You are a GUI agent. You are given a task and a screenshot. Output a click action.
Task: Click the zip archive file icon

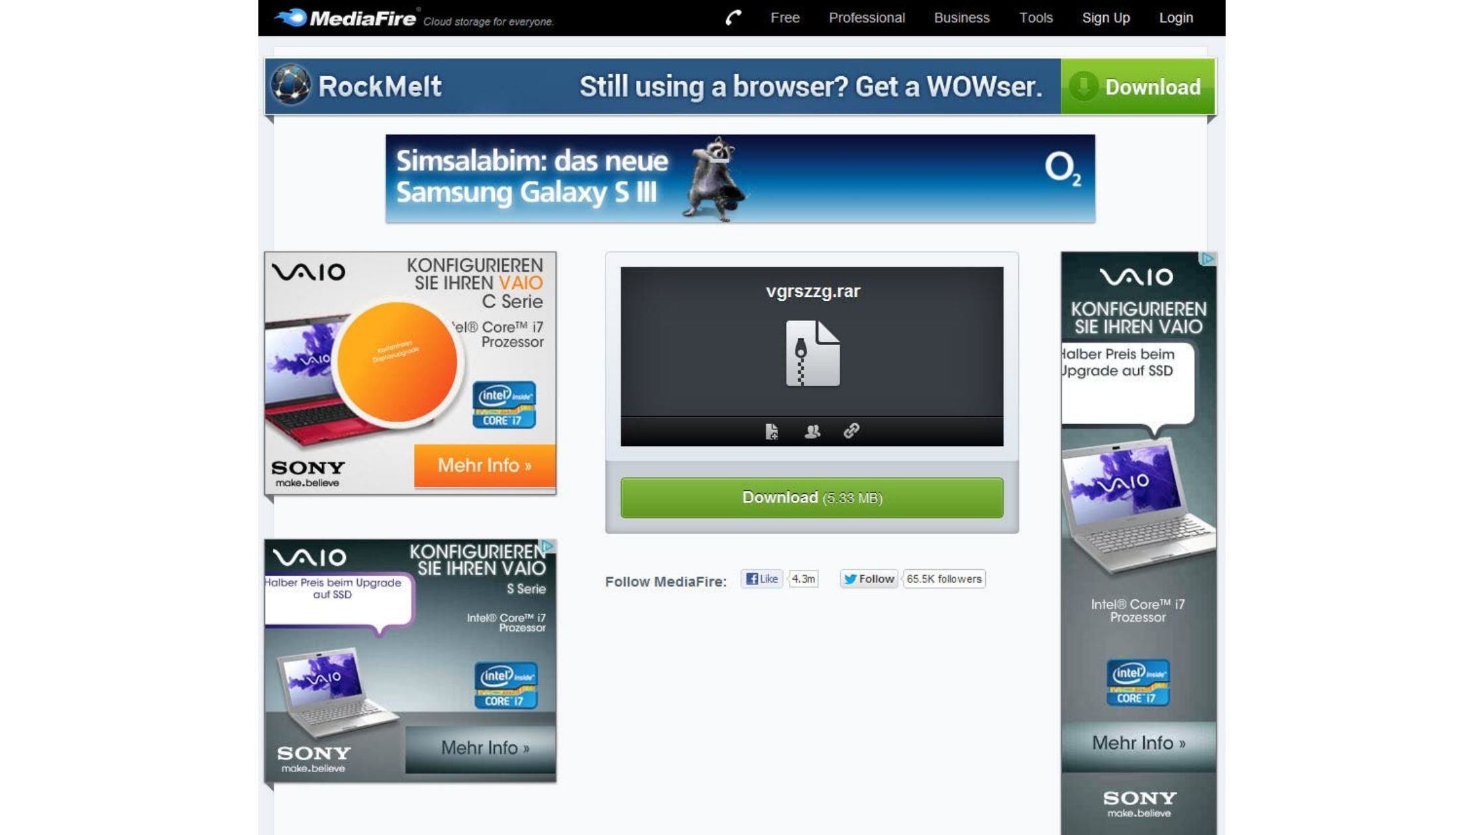813,353
